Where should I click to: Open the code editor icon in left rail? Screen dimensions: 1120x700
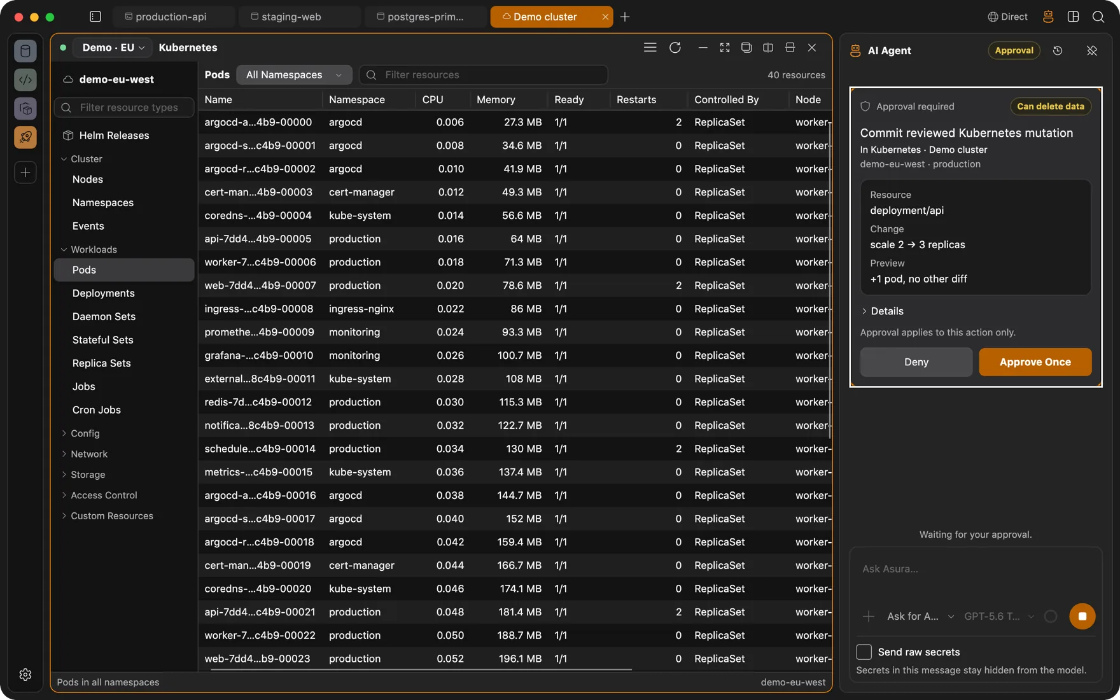[x=25, y=80]
